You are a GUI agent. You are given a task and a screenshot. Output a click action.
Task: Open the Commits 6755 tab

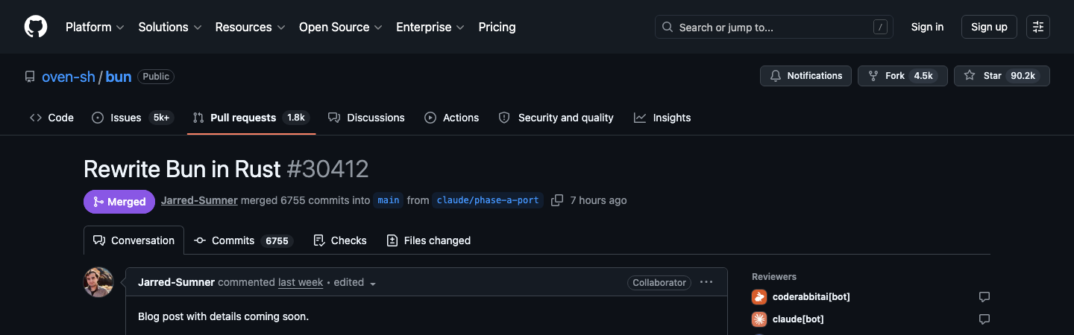pyautogui.click(x=243, y=240)
